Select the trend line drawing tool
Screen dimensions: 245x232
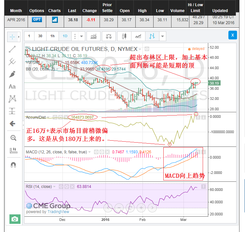tap(12, 49)
